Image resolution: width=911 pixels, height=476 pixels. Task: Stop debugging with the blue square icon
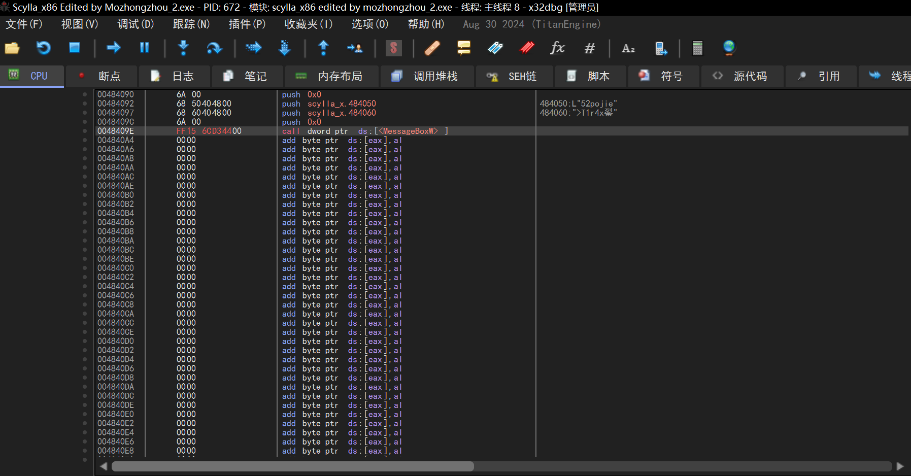pyautogui.click(x=75, y=48)
